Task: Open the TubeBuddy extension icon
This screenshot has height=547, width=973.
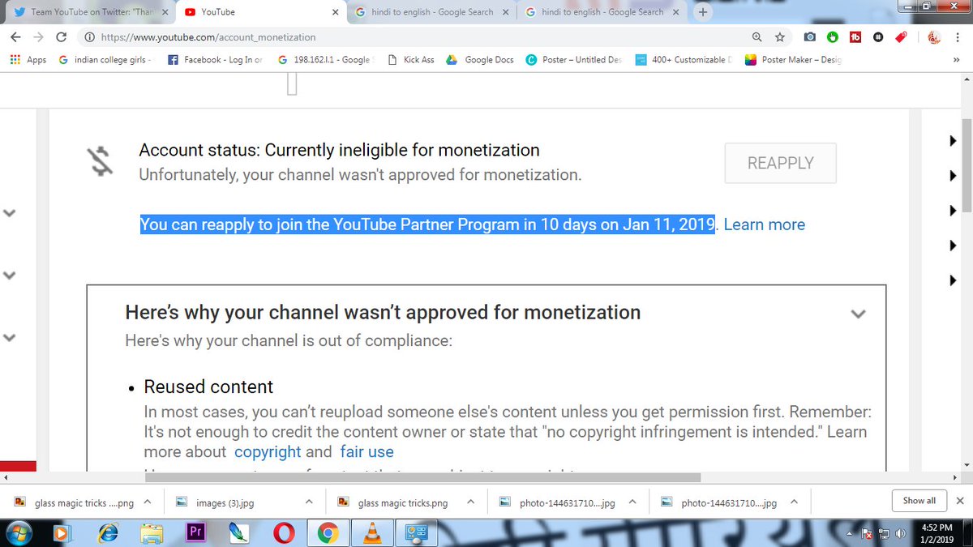Action: 855,37
